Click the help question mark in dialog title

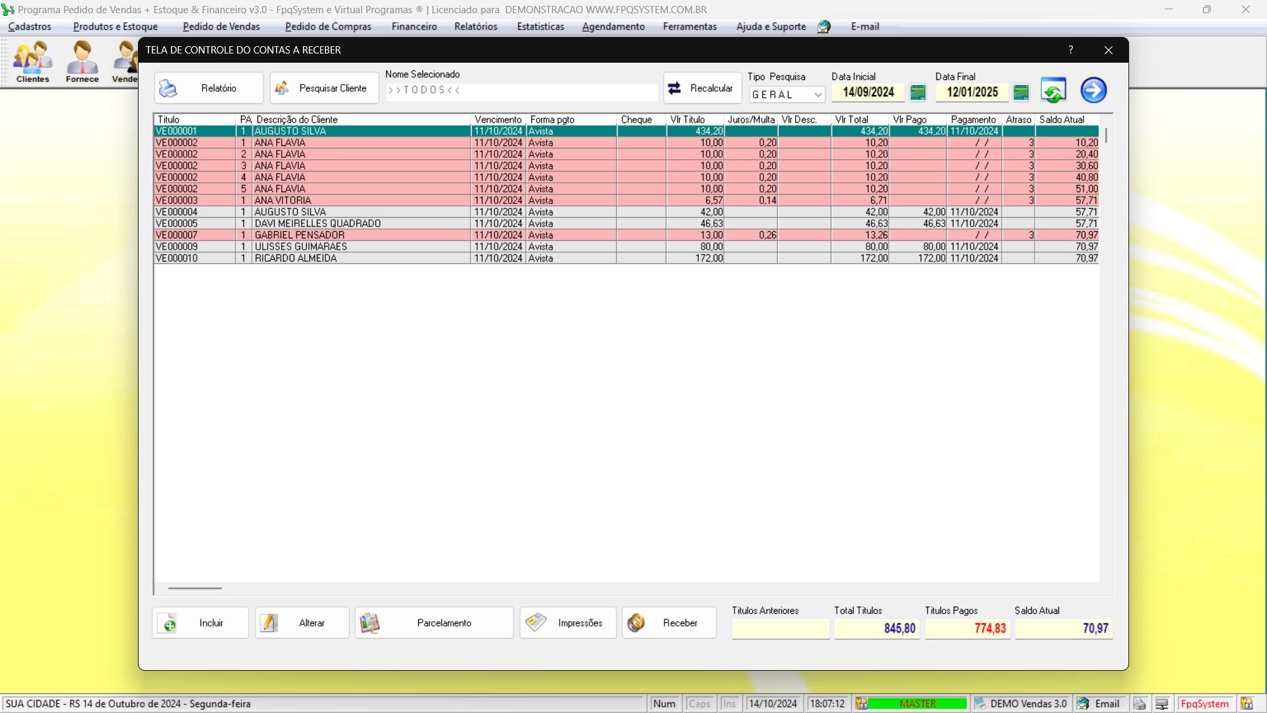(x=1071, y=50)
